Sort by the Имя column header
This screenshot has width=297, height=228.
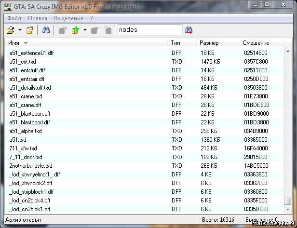86,43
